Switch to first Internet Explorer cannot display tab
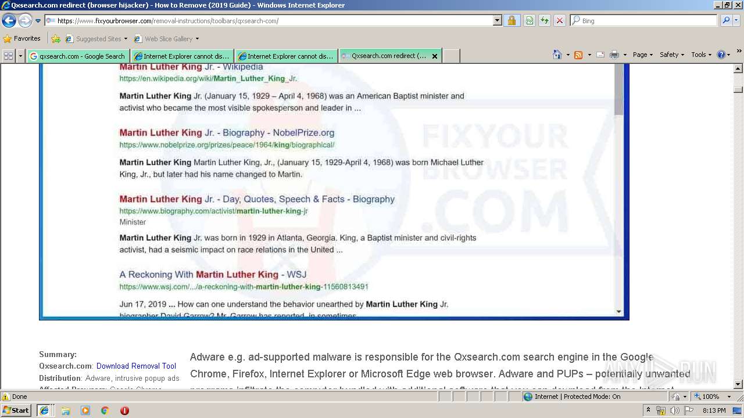The image size is (744, 418). [182, 56]
